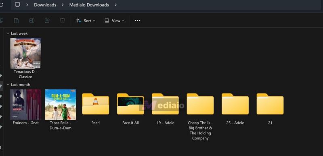Screen dimensions: 323x156
Task: Go to Mediaio Downloads in the breadcrumb
Action: click(89, 5)
